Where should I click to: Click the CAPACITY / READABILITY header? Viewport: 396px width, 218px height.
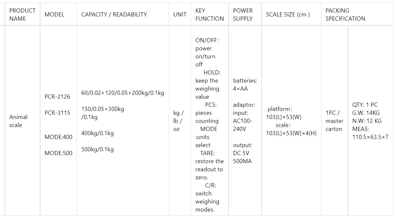coord(114,15)
